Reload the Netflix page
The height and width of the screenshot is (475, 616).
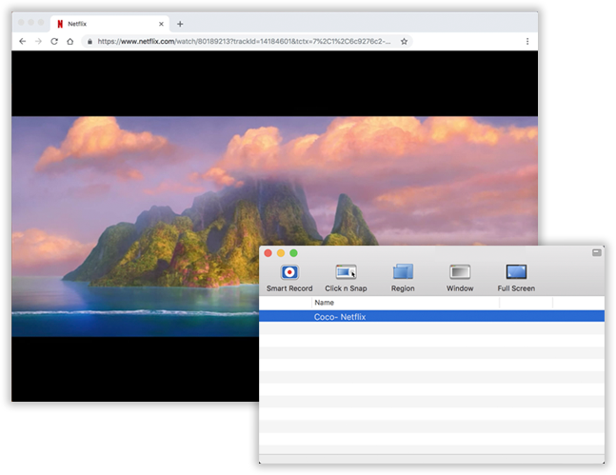[x=54, y=41]
